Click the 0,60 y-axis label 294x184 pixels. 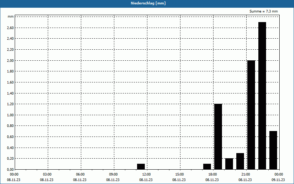pos(10,137)
